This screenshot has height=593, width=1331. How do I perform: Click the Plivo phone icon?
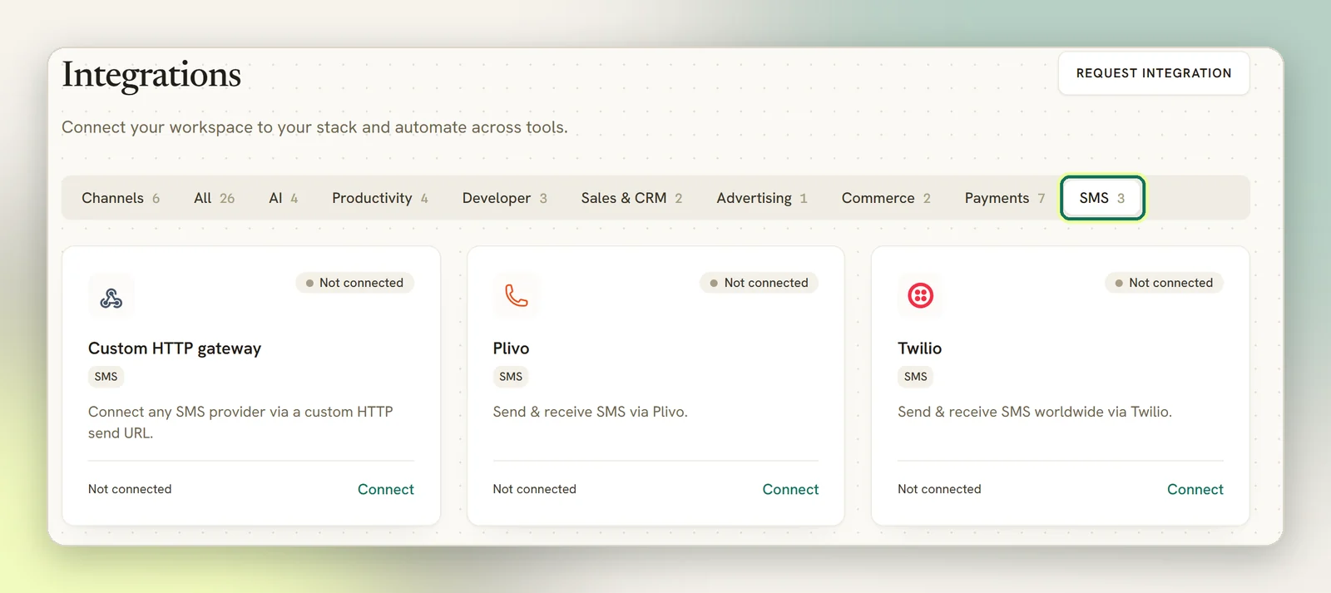tap(516, 296)
